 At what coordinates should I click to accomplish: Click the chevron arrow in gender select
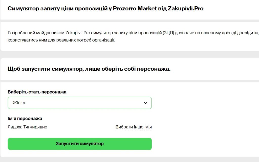[145, 103]
